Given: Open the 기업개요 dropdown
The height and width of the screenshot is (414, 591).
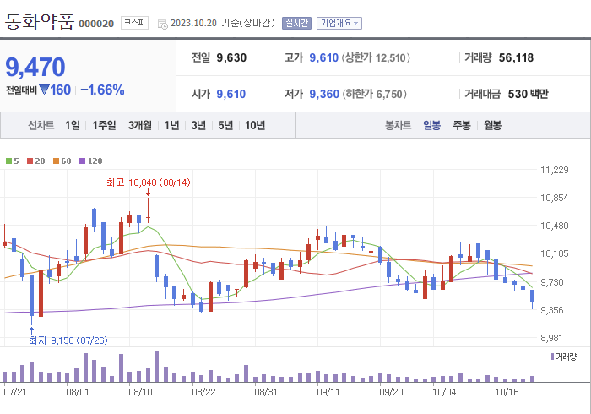Looking at the screenshot, I should click(x=339, y=23).
